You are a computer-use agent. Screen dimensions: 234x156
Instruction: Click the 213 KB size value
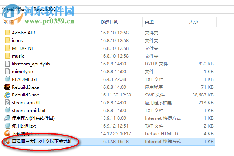pyautogui.click(x=206, y=102)
